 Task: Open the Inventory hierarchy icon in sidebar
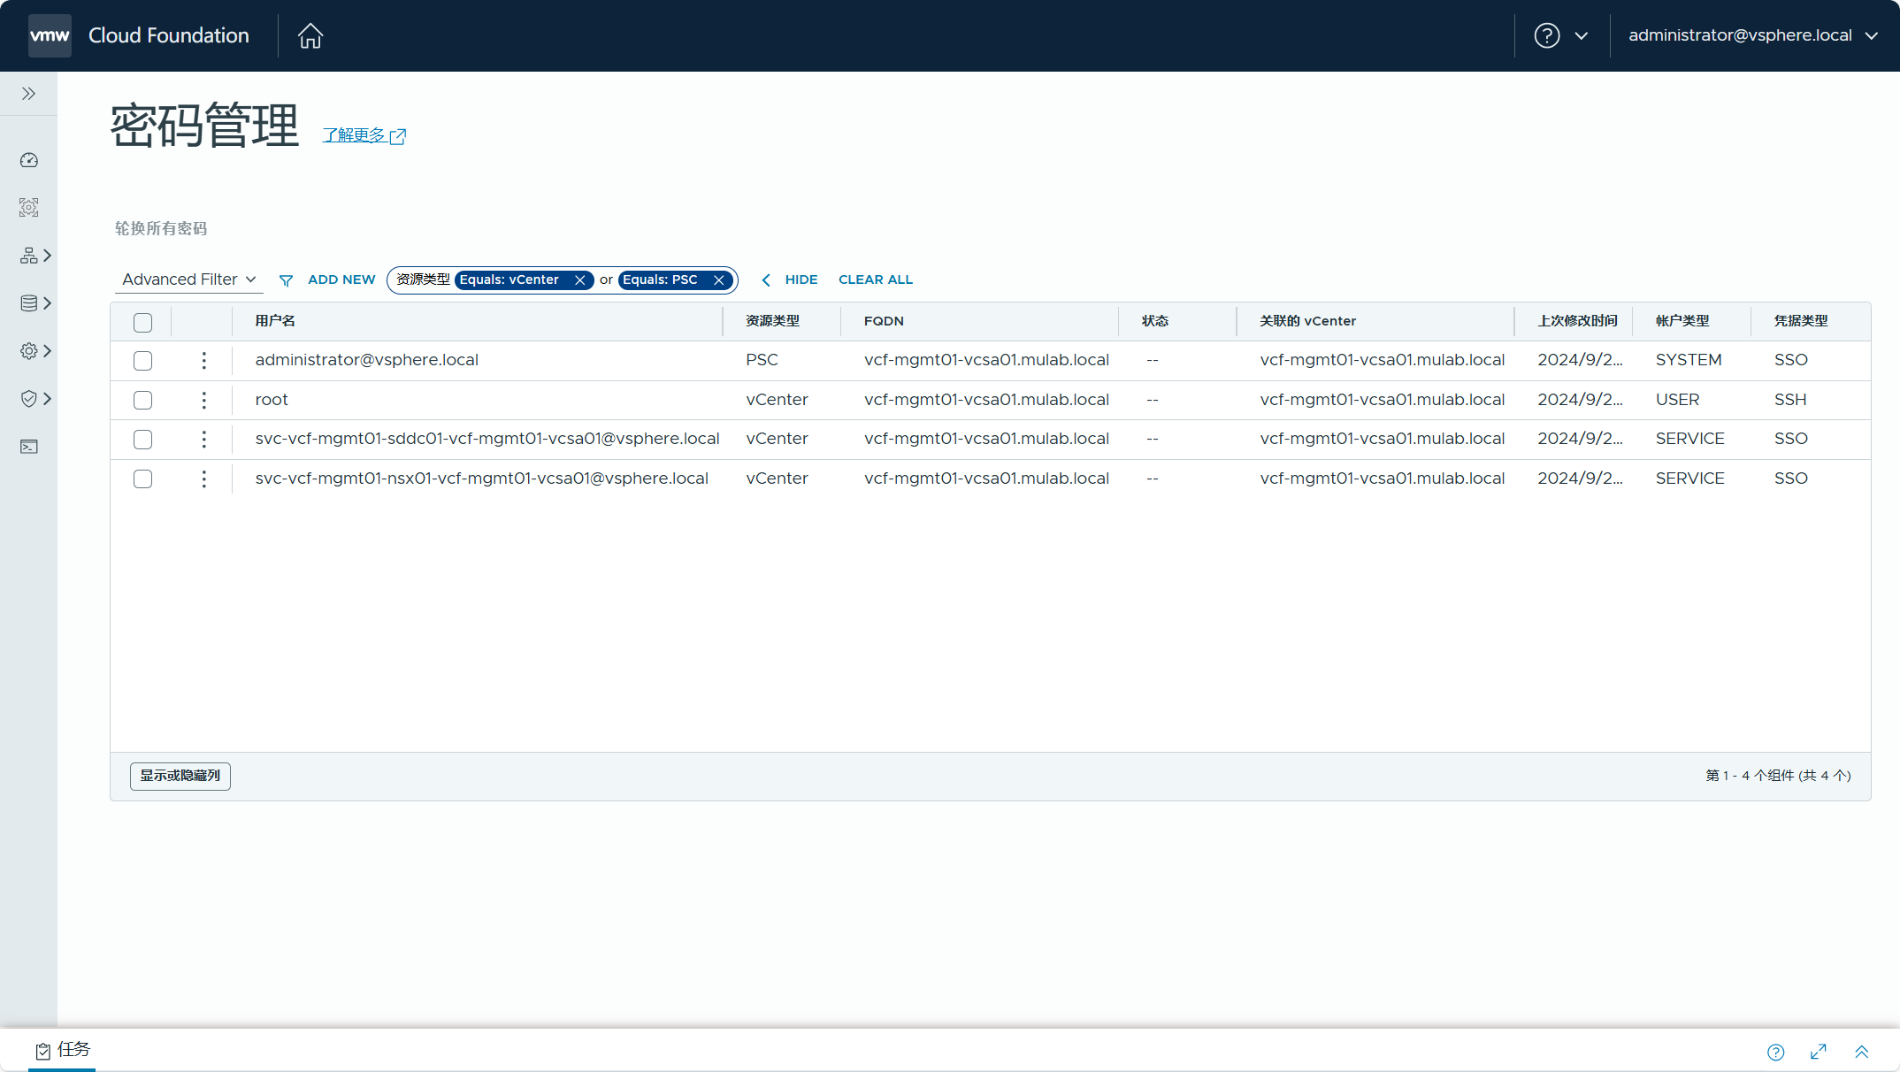29,256
